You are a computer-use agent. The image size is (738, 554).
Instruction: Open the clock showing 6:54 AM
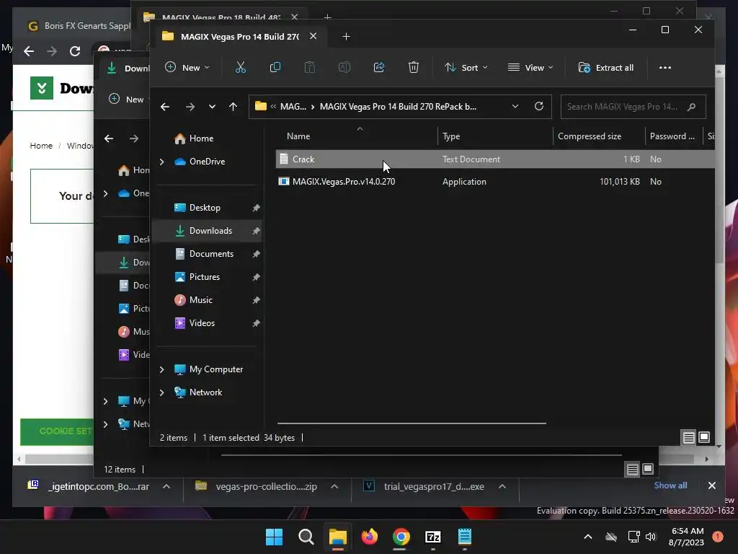click(687, 537)
